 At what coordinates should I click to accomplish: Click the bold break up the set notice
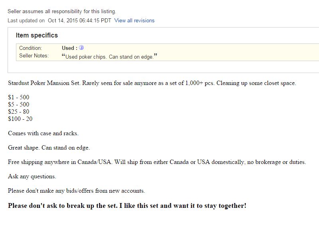click(x=127, y=206)
